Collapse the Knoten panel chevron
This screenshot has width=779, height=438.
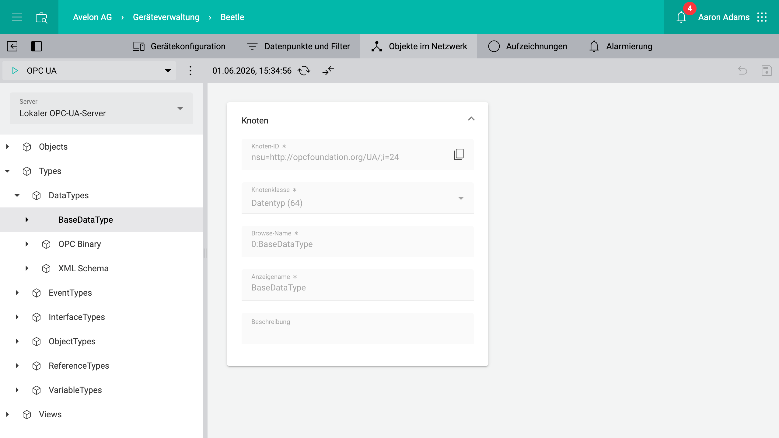coord(471,119)
